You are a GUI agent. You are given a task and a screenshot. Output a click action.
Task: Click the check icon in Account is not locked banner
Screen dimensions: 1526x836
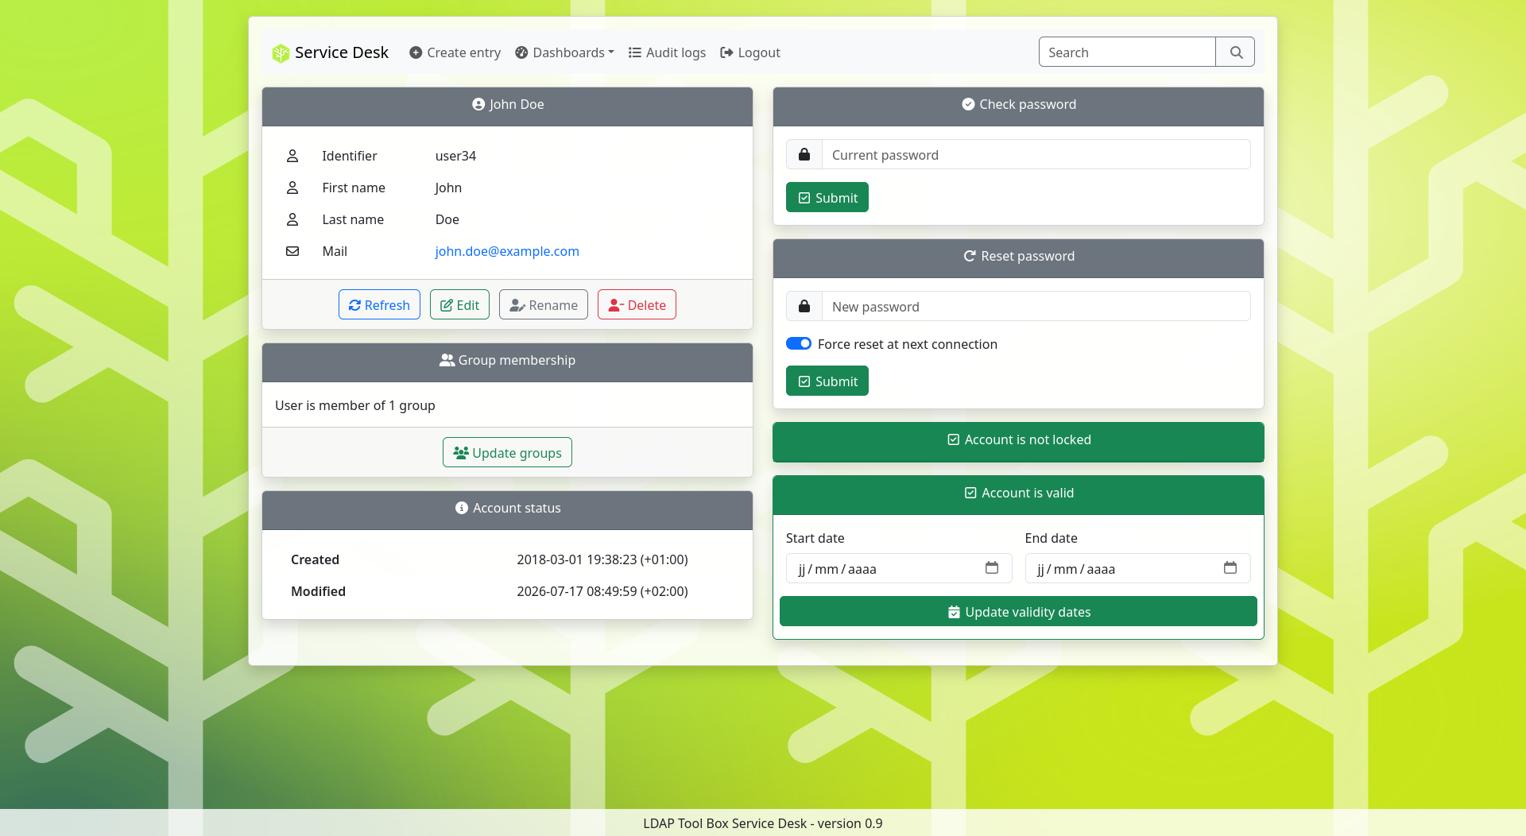[954, 439]
